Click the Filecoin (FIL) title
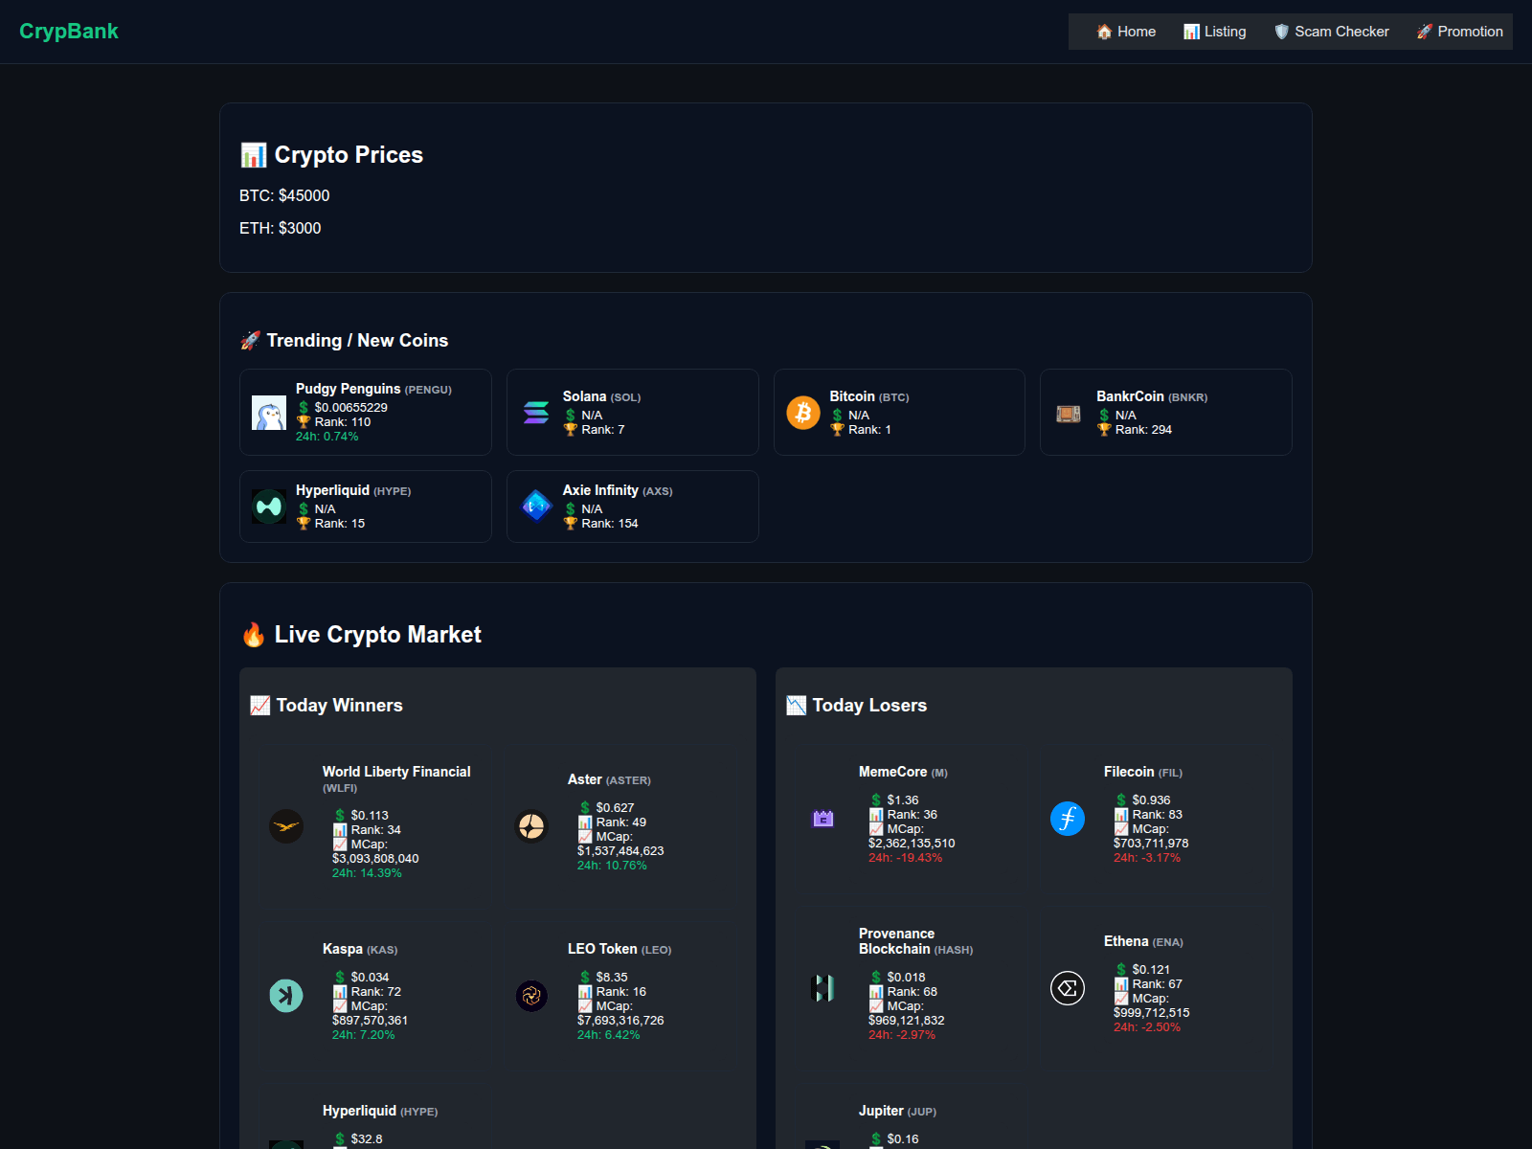 point(1143,772)
